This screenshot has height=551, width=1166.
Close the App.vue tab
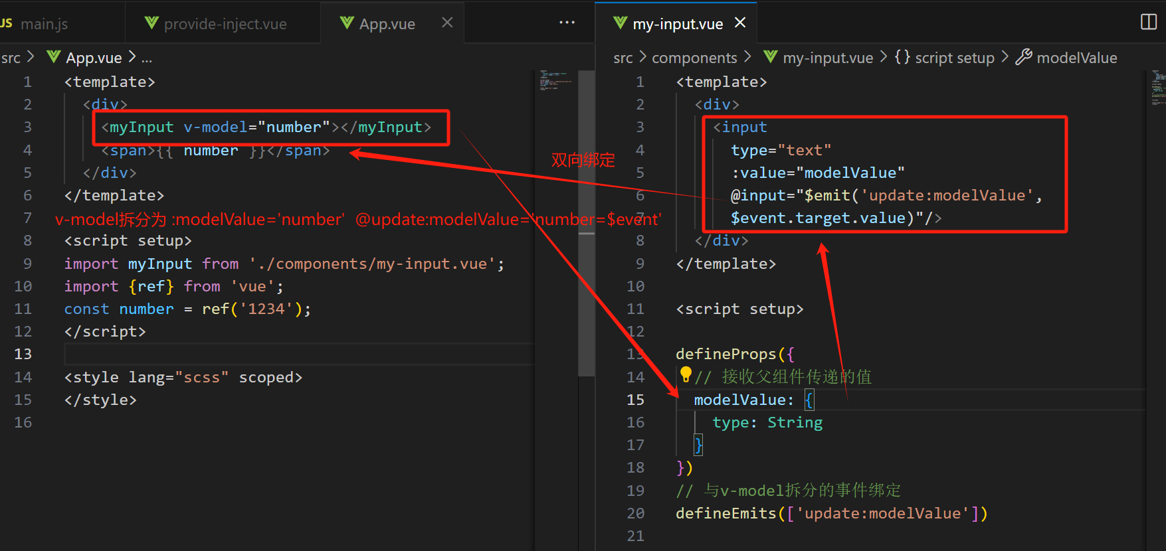coord(447,23)
